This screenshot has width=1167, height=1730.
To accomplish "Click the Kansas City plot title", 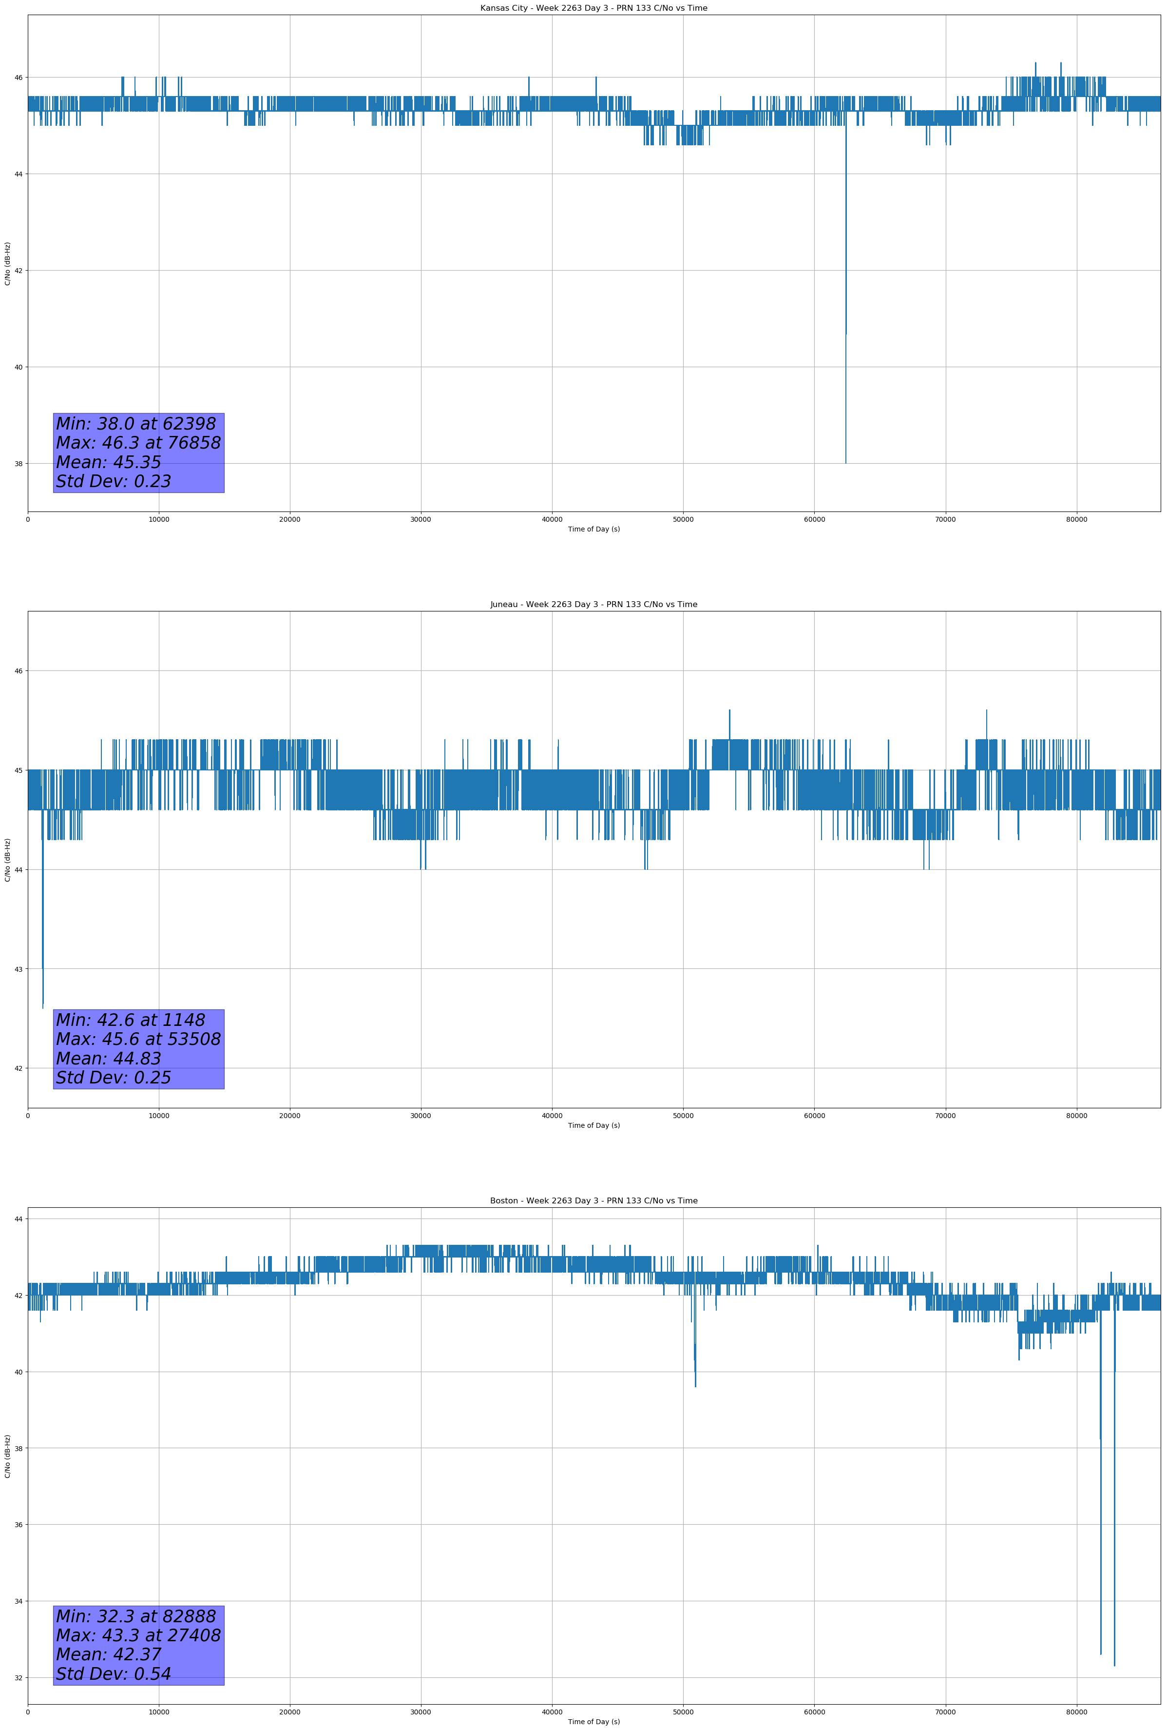I will point(593,8).
